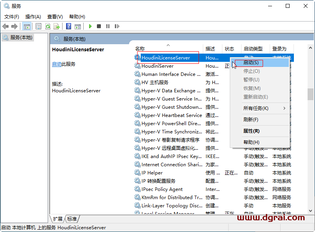Image resolution: width=315 pixels, height=232 pixels.
Task: Toggle the show/hide action pane icon
Action: (x=78, y=26)
